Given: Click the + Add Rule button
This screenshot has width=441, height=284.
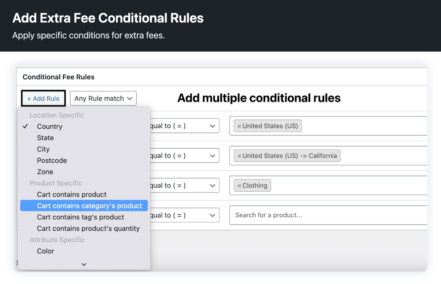Looking at the screenshot, I should 43,98.
